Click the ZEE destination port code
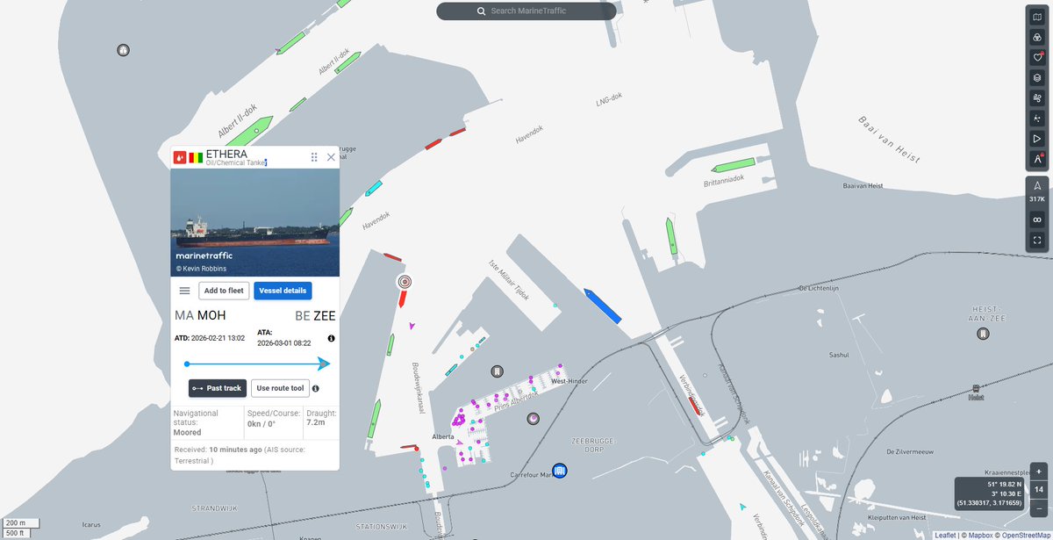The height and width of the screenshot is (540, 1053). point(324,316)
